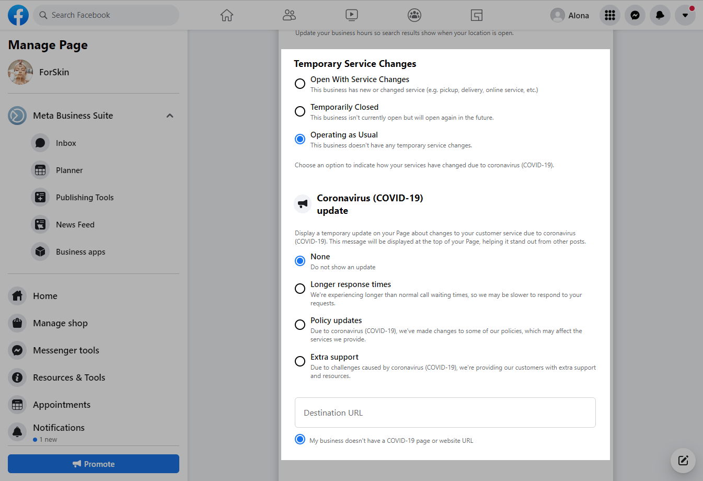Click the blue Promote button
This screenshot has width=703, height=481.
(94, 464)
